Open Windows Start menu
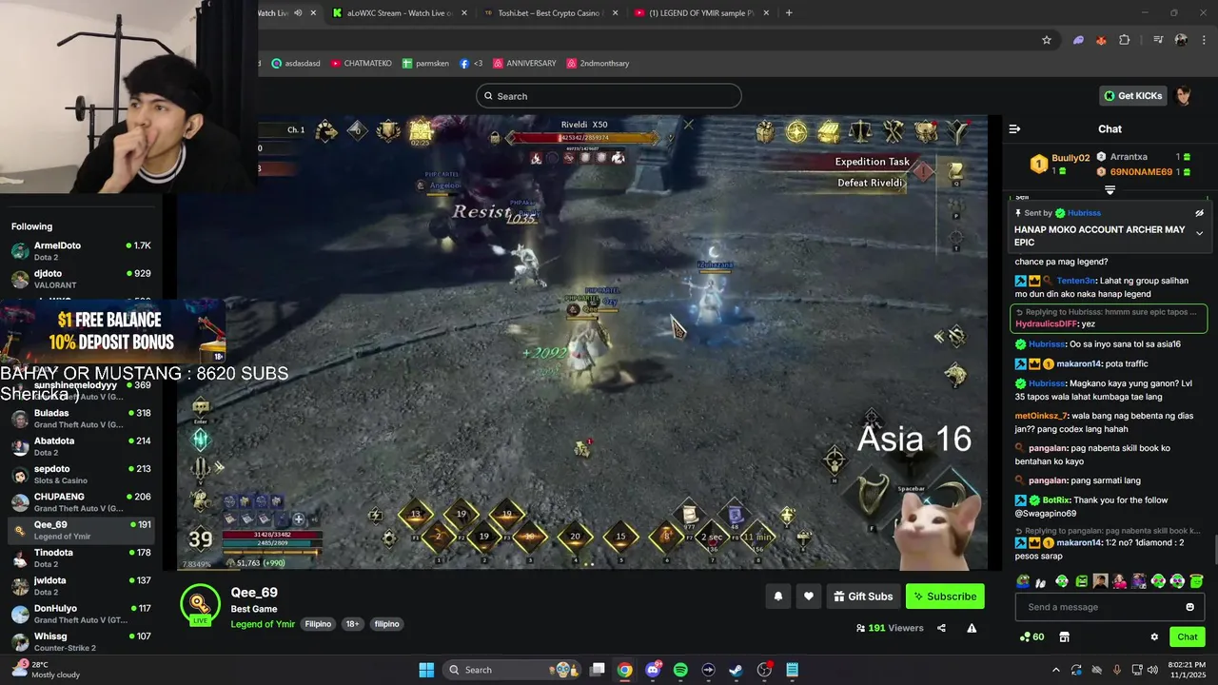This screenshot has height=685, width=1218. coord(426,670)
